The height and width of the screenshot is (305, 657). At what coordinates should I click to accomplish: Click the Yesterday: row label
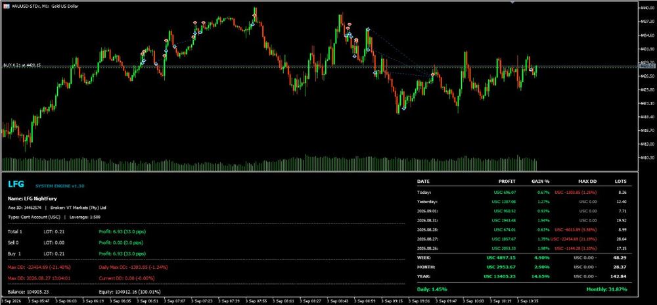(x=427, y=202)
